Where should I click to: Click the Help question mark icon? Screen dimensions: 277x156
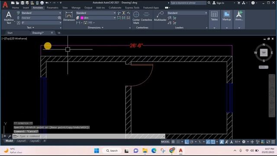(253, 3)
